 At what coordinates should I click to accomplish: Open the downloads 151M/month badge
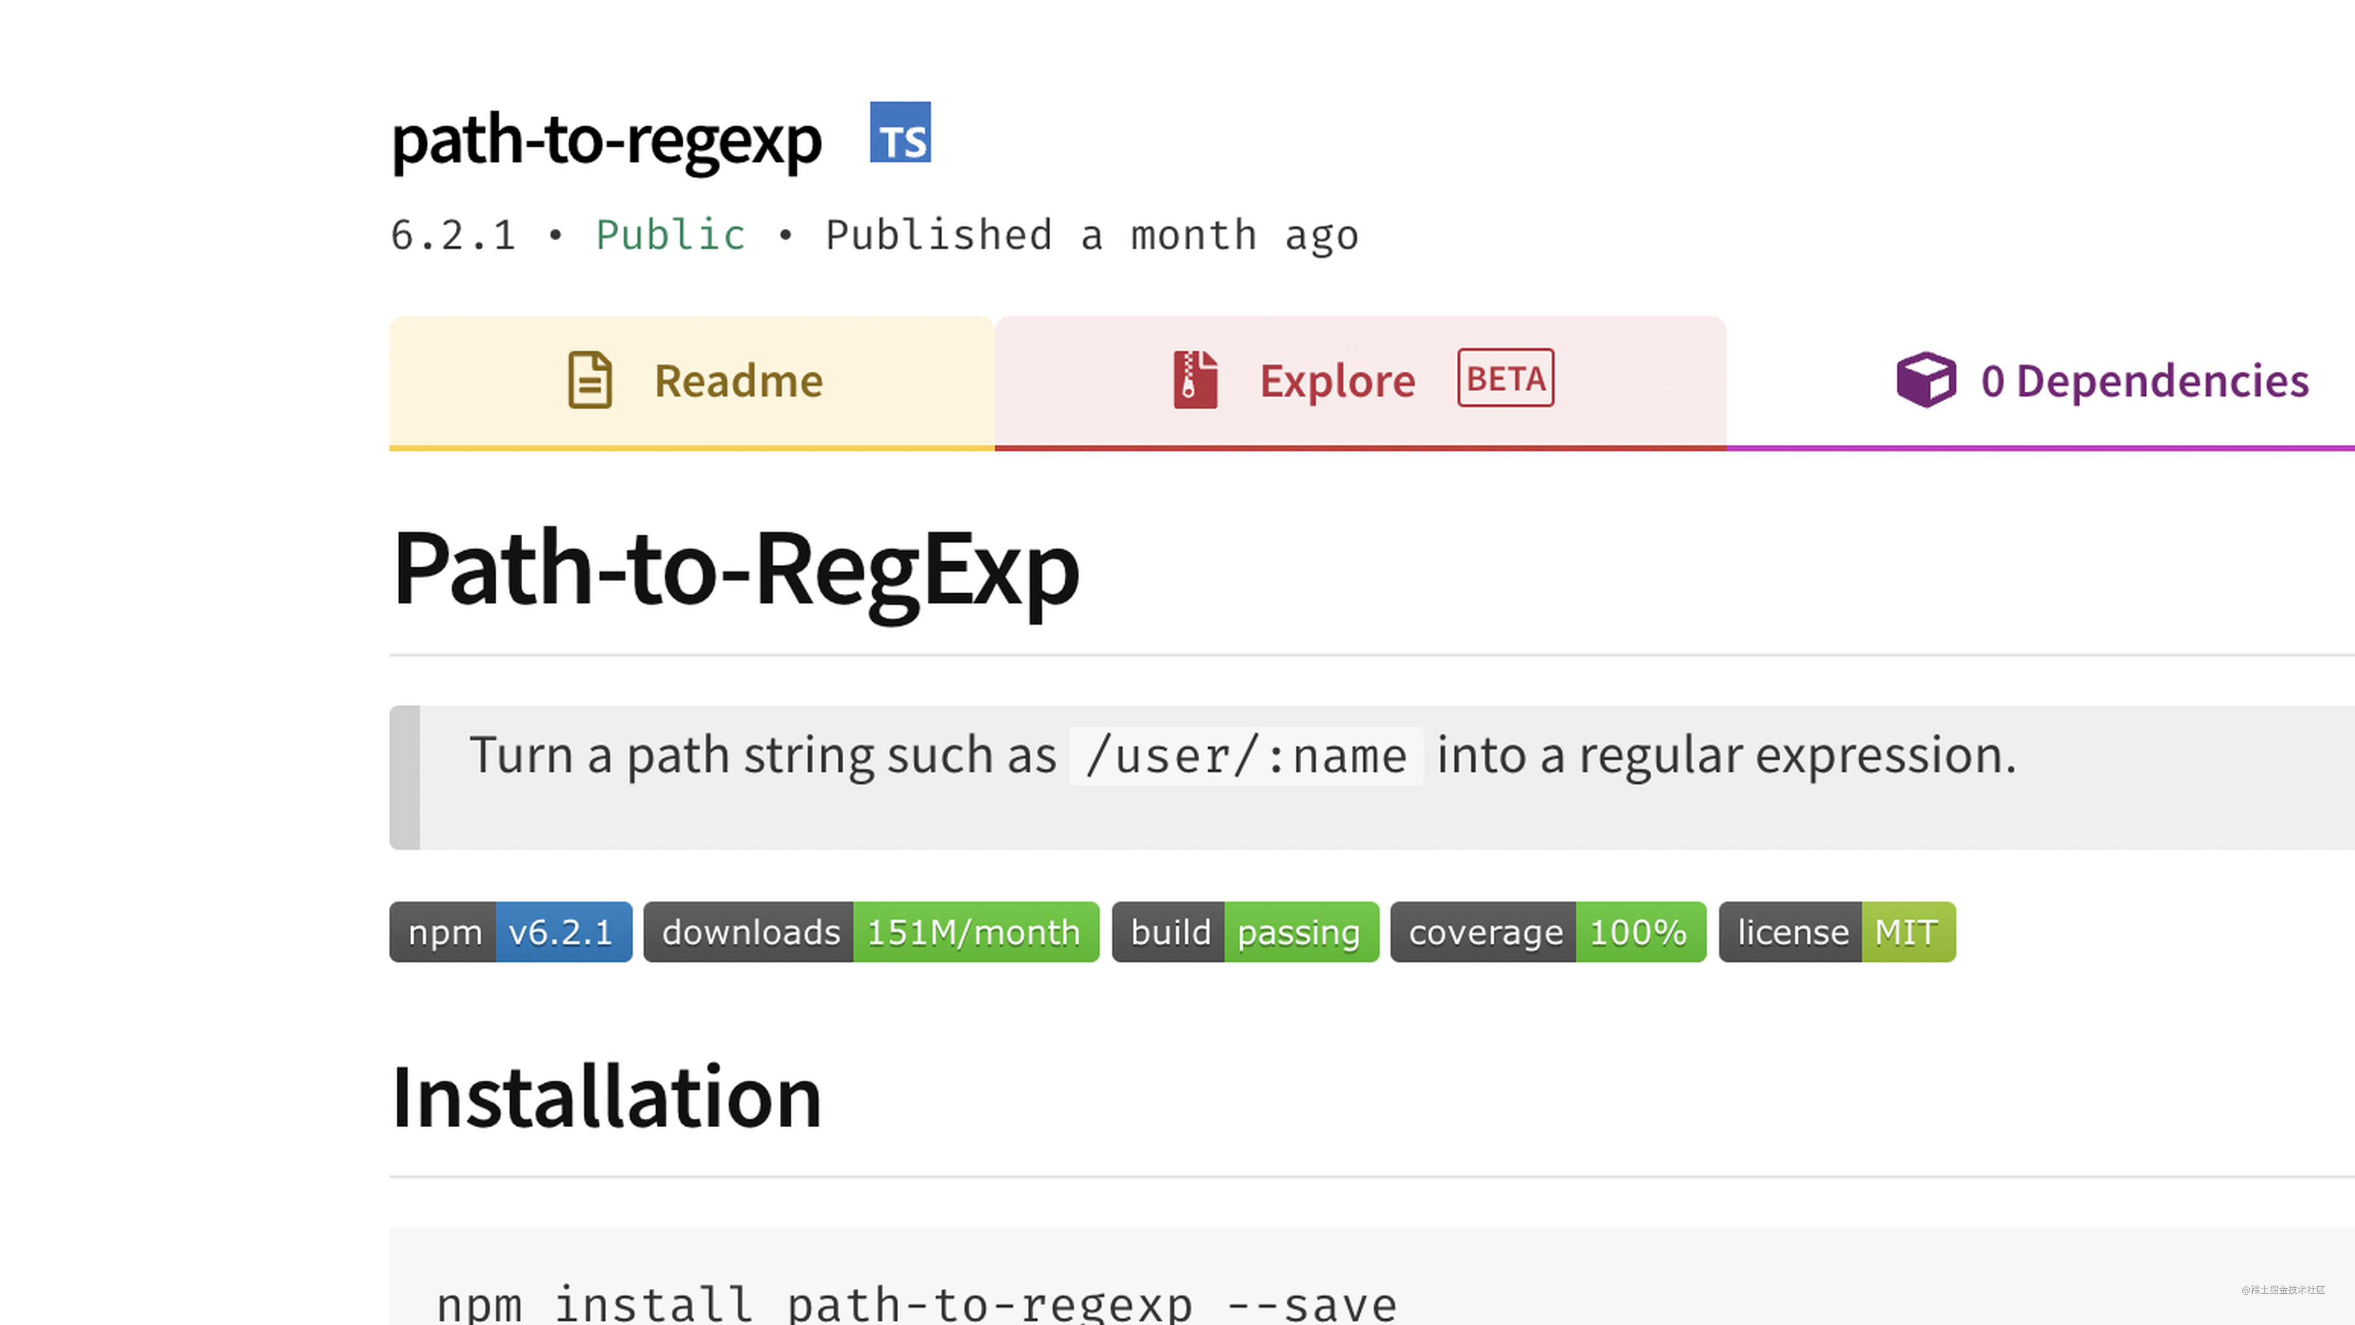871,932
